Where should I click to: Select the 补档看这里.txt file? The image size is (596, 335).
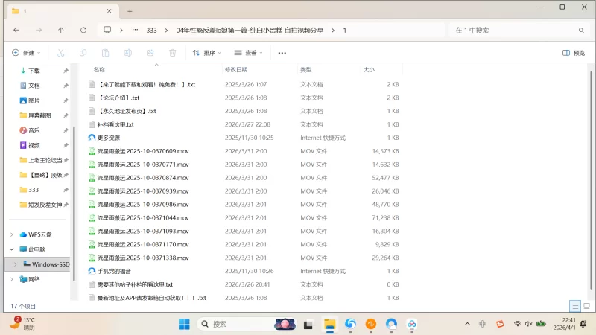pos(115,124)
